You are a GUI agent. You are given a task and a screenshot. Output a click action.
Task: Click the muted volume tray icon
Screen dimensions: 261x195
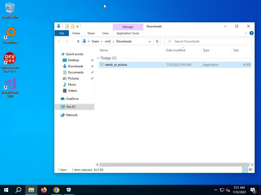tap(228, 190)
